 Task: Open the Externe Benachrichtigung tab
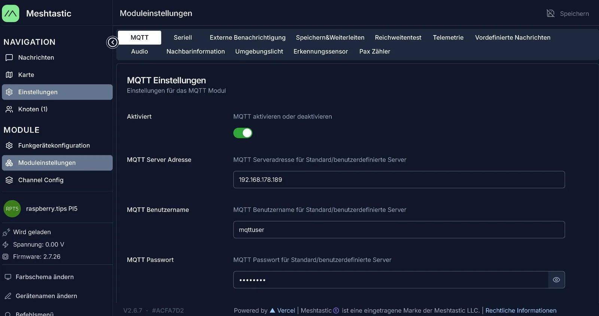(247, 37)
